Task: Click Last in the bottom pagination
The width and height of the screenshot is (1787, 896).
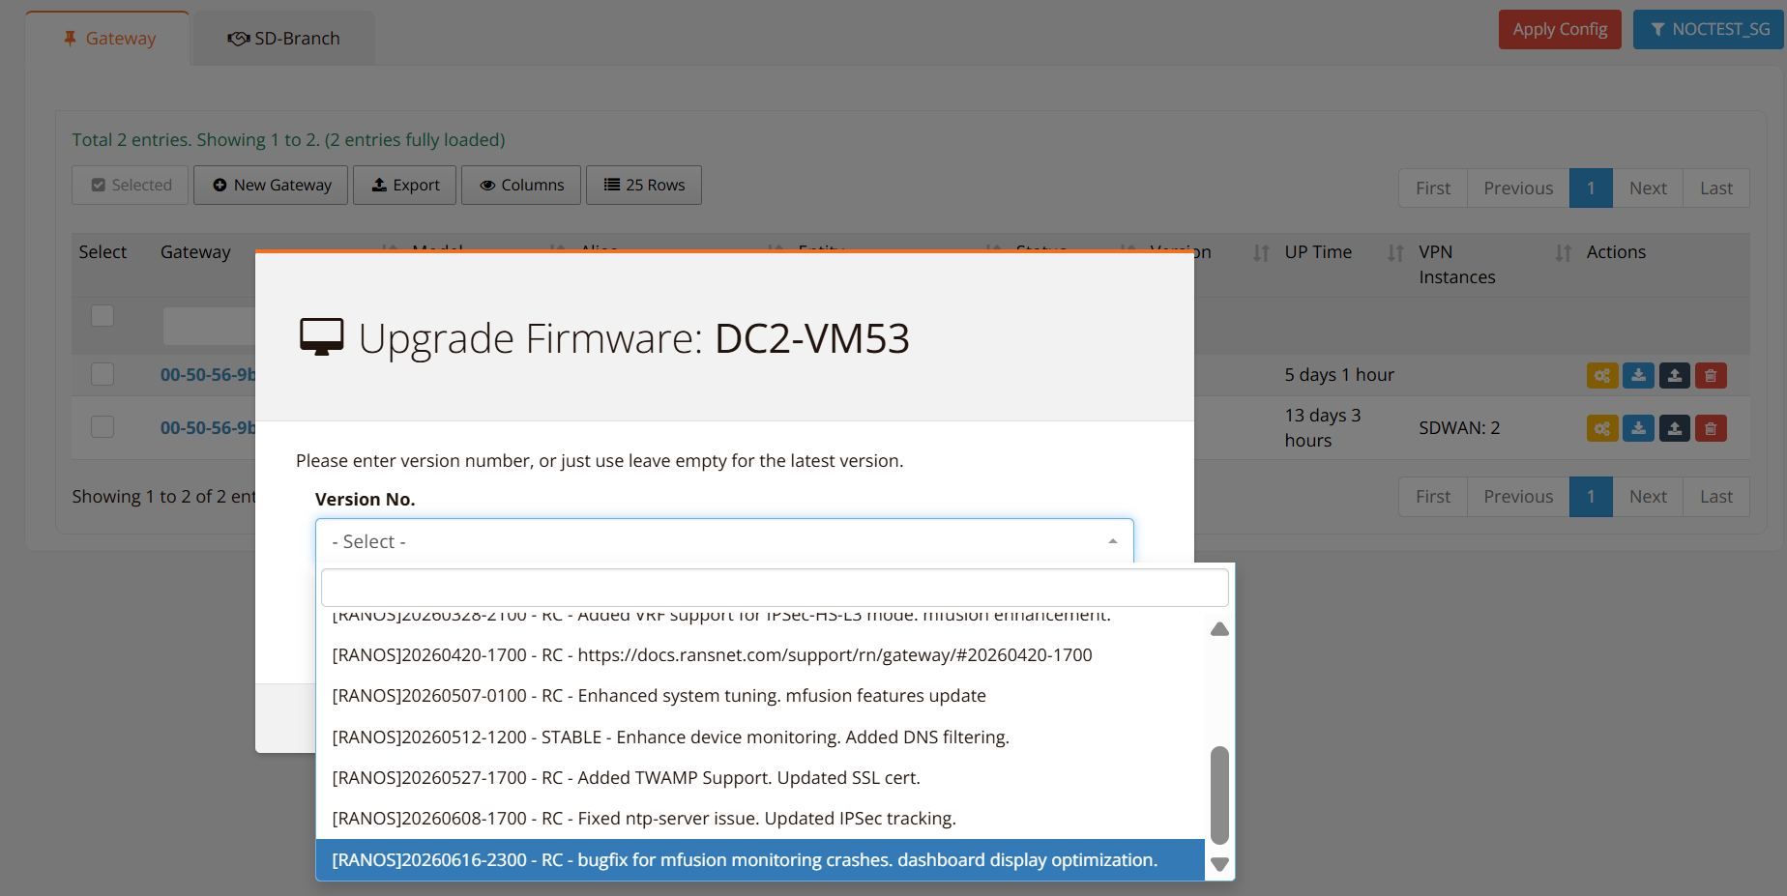Action: click(x=1716, y=497)
